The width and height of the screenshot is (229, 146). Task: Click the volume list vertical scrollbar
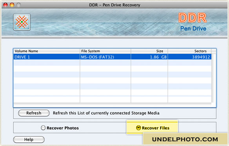click(x=214, y=78)
